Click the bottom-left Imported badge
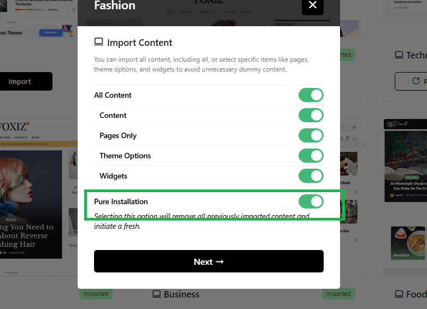 coord(96,294)
